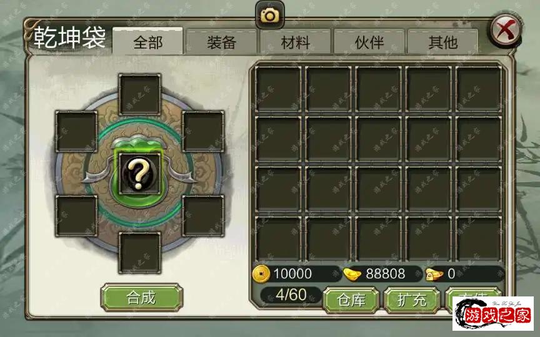
Task: Click the 扩充 expand capacity button
Action: click(412, 300)
